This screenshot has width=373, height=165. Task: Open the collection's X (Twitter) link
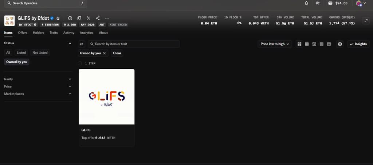point(89,18)
